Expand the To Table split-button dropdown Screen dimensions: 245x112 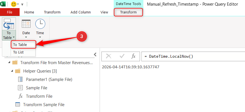click(x=9, y=35)
